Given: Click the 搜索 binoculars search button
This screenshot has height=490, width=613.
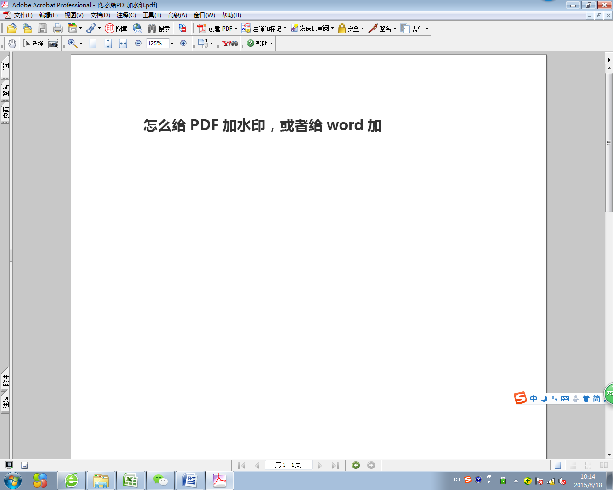Looking at the screenshot, I should click(x=159, y=28).
